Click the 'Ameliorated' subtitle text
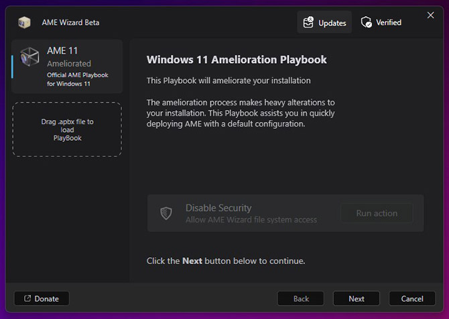 point(69,64)
